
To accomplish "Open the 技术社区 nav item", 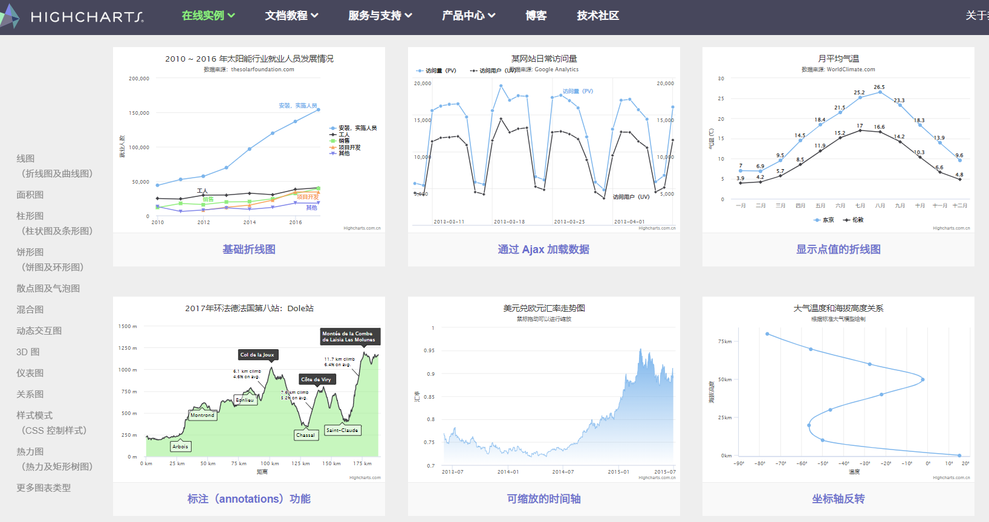I will point(598,16).
